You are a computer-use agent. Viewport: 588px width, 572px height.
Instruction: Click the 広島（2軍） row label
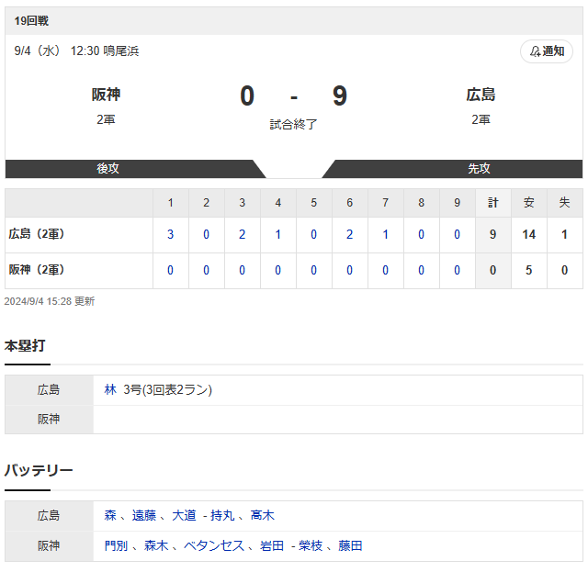pyautogui.click(x=37, y=234)
